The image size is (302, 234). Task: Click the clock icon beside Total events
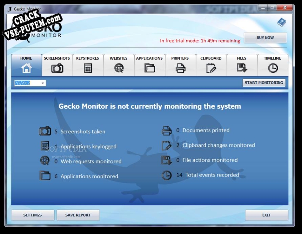click(x=167, y=175)
